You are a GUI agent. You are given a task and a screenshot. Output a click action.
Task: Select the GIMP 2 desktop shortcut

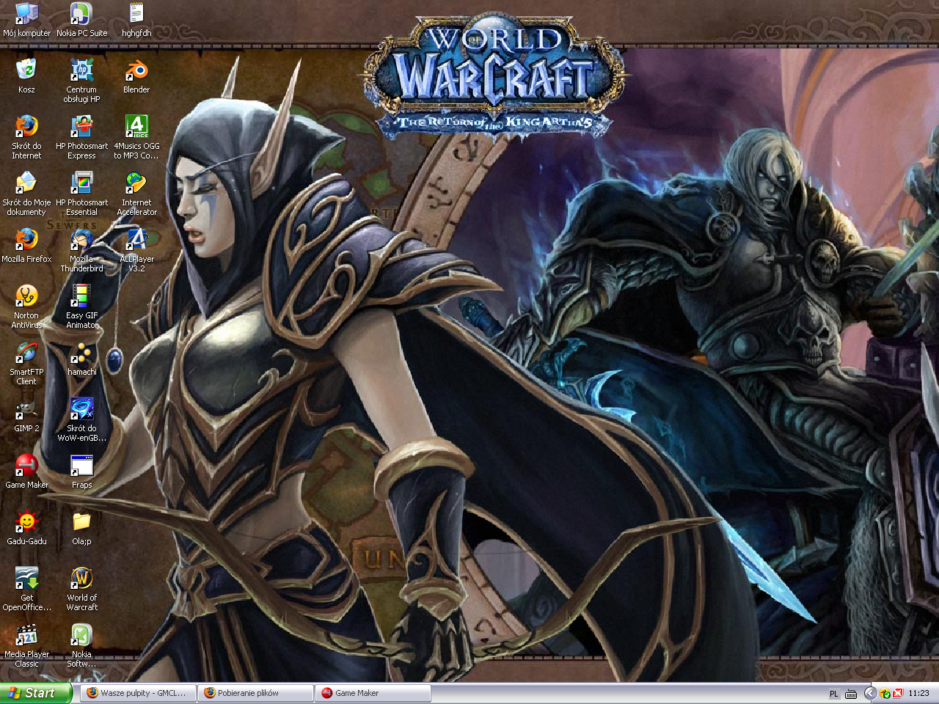click(26, 411)
